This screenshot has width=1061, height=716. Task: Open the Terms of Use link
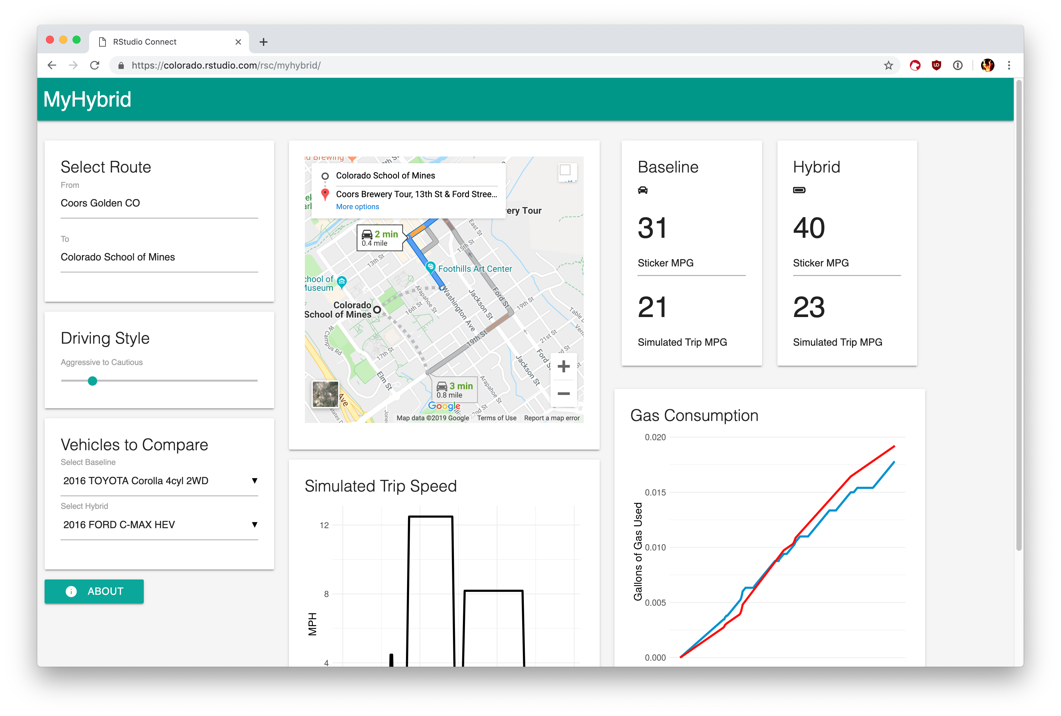497,418
